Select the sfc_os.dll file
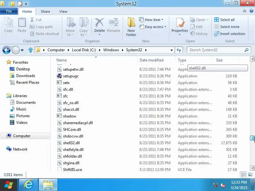Image resolution: width=255 pixels, height=191 pixels. point(147,103)
